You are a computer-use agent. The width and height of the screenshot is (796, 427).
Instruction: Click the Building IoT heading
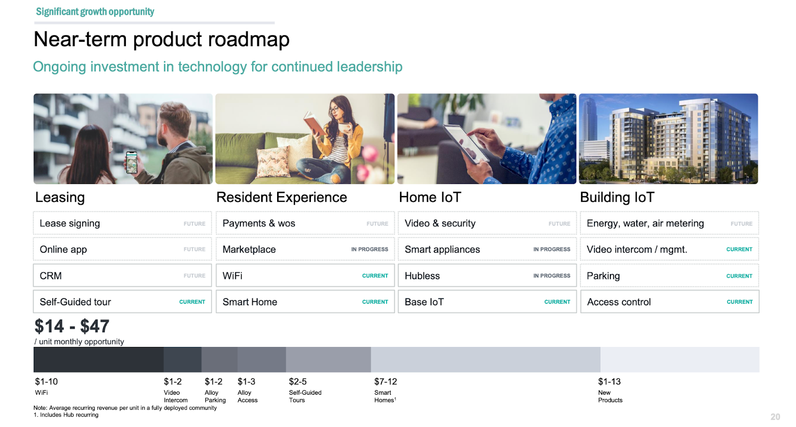tap(617, 197)
